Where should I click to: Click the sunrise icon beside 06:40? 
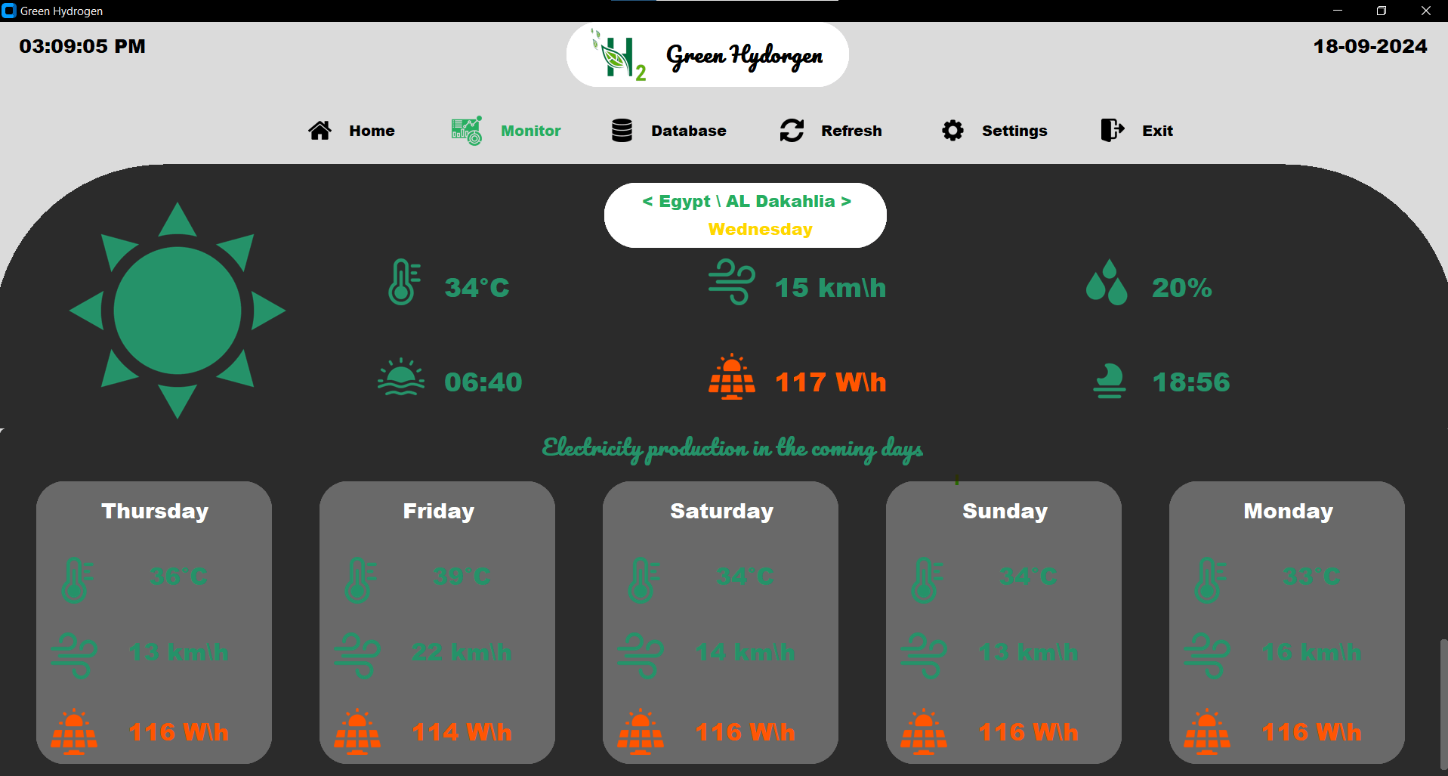pyautogui.click(x=401, y=378)
